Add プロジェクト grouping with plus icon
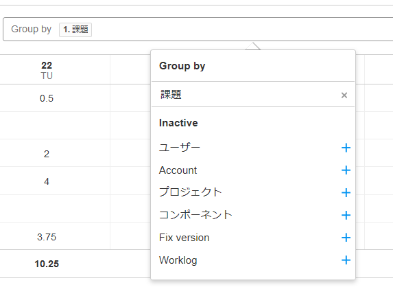Screen dimensions: 393x307 coord(346,192)
